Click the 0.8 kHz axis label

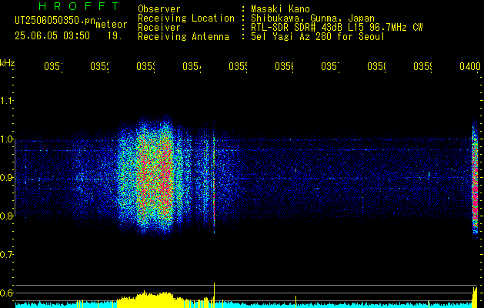click(x=6, y=216)
